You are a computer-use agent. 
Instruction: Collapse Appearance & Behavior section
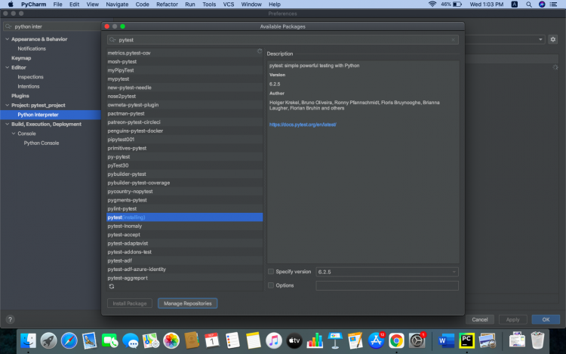pos(8,39)
